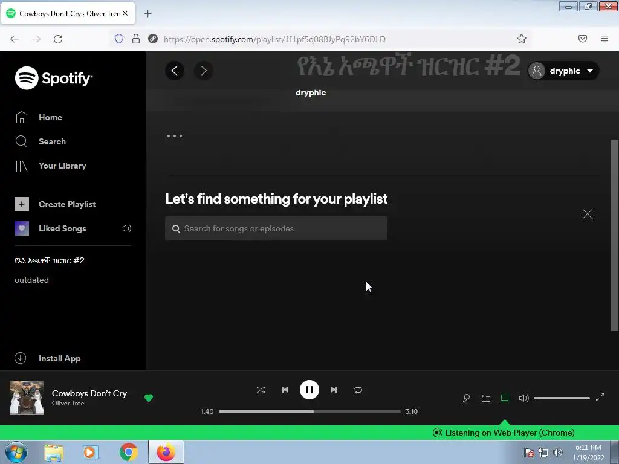Toggle shuffle playback
This screenshot has width=619, height=464.
pos(261,390)
